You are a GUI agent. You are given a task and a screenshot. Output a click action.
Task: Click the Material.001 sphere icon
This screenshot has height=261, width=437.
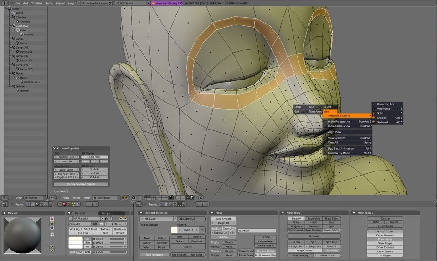click(21, 82)
